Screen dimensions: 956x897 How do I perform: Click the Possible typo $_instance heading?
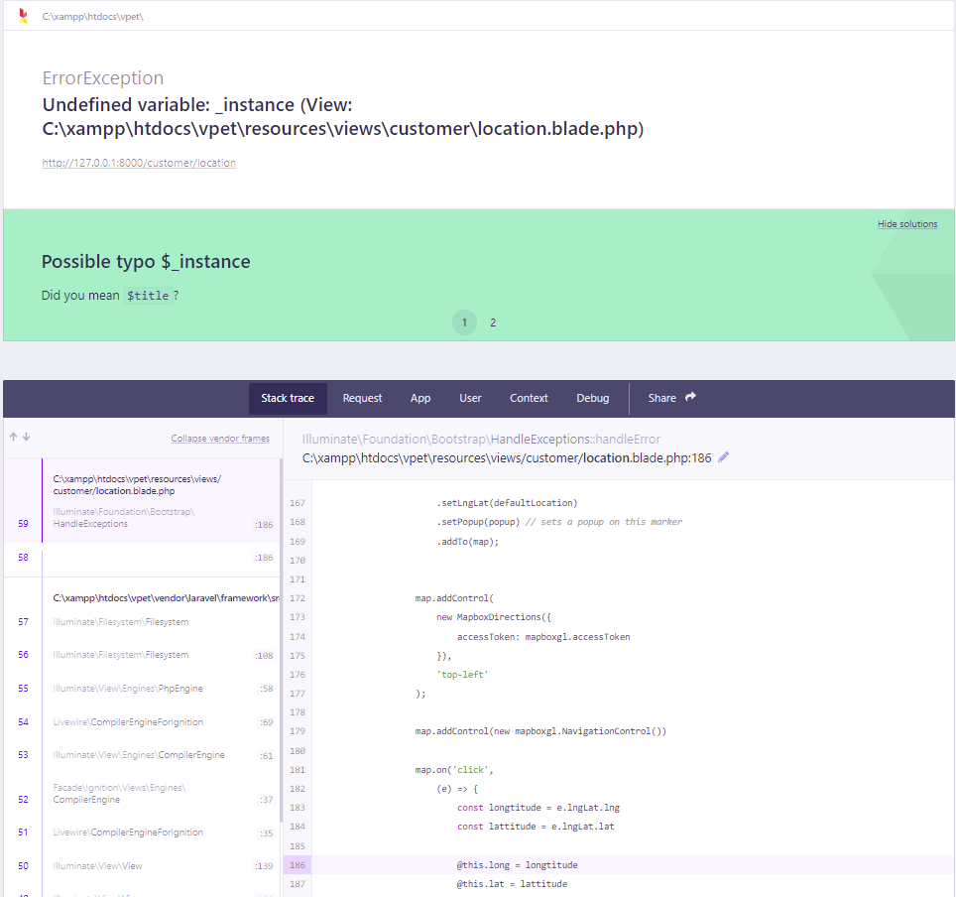pyautogui.click(x=146, y=262)
